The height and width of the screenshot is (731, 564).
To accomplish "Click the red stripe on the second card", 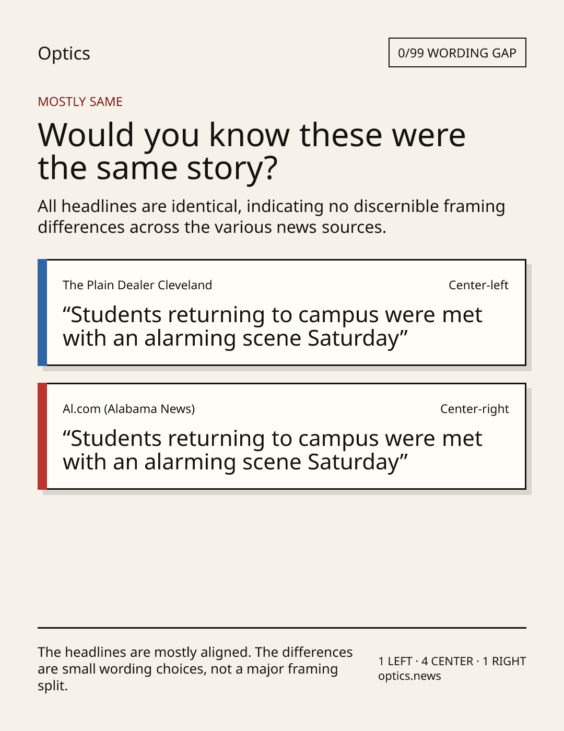I will [42, 436].
